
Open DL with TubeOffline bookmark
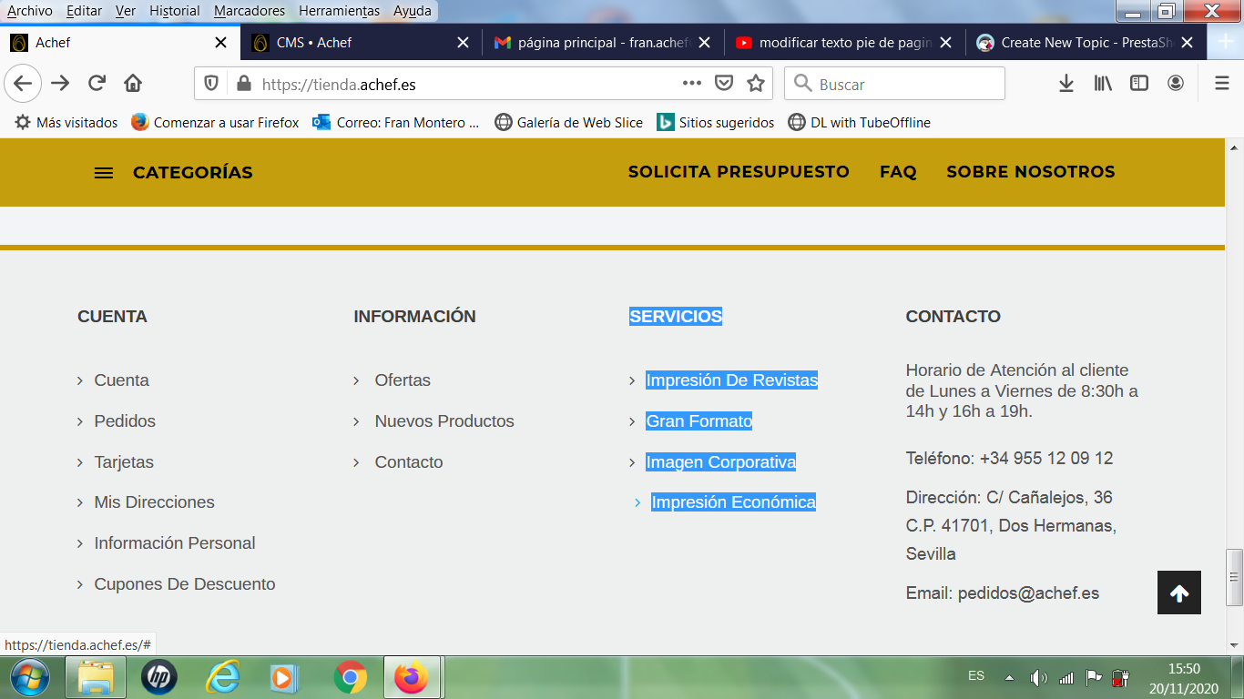click(860, 122)
